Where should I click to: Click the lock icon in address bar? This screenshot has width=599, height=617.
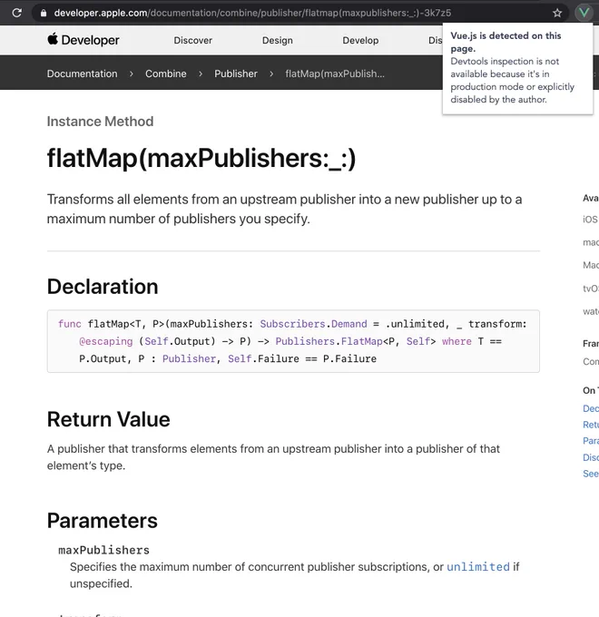44,13
